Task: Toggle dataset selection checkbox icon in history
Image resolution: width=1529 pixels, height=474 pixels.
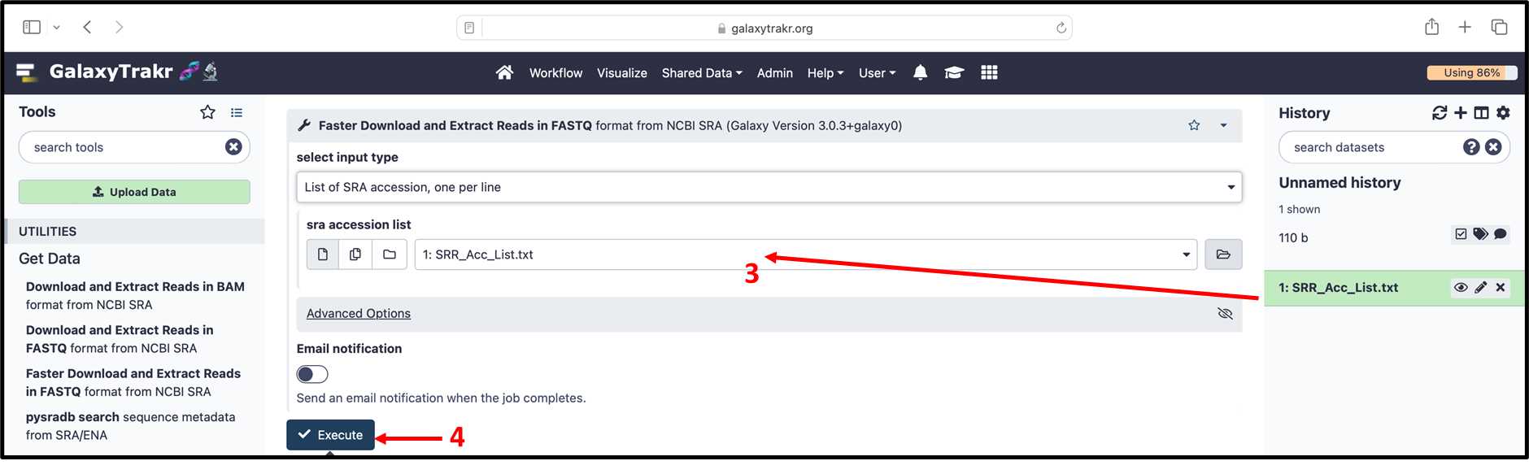Action: [1461, 234]
